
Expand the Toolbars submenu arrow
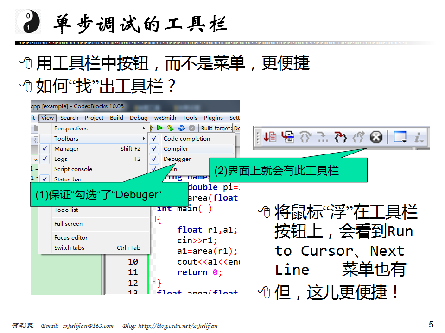pyautogui.click(x=144, y=138)
